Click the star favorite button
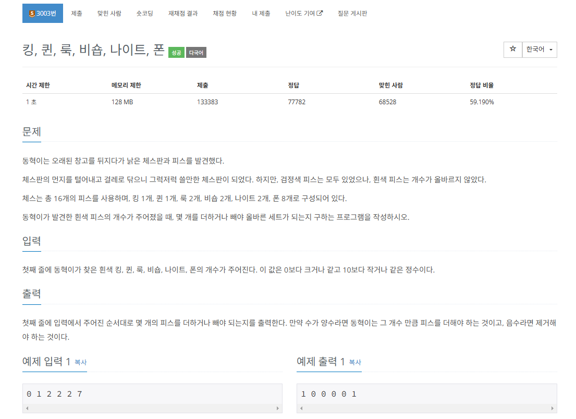The width and height of the screenshot is (576, 419). coord(513,49)
